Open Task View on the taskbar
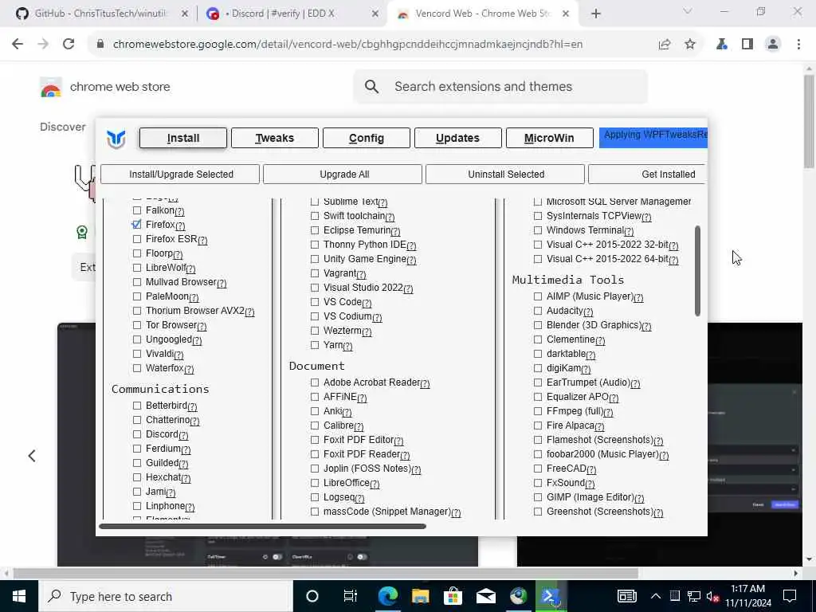This screenshot has height=612, width=816. (x=351, y=596)
